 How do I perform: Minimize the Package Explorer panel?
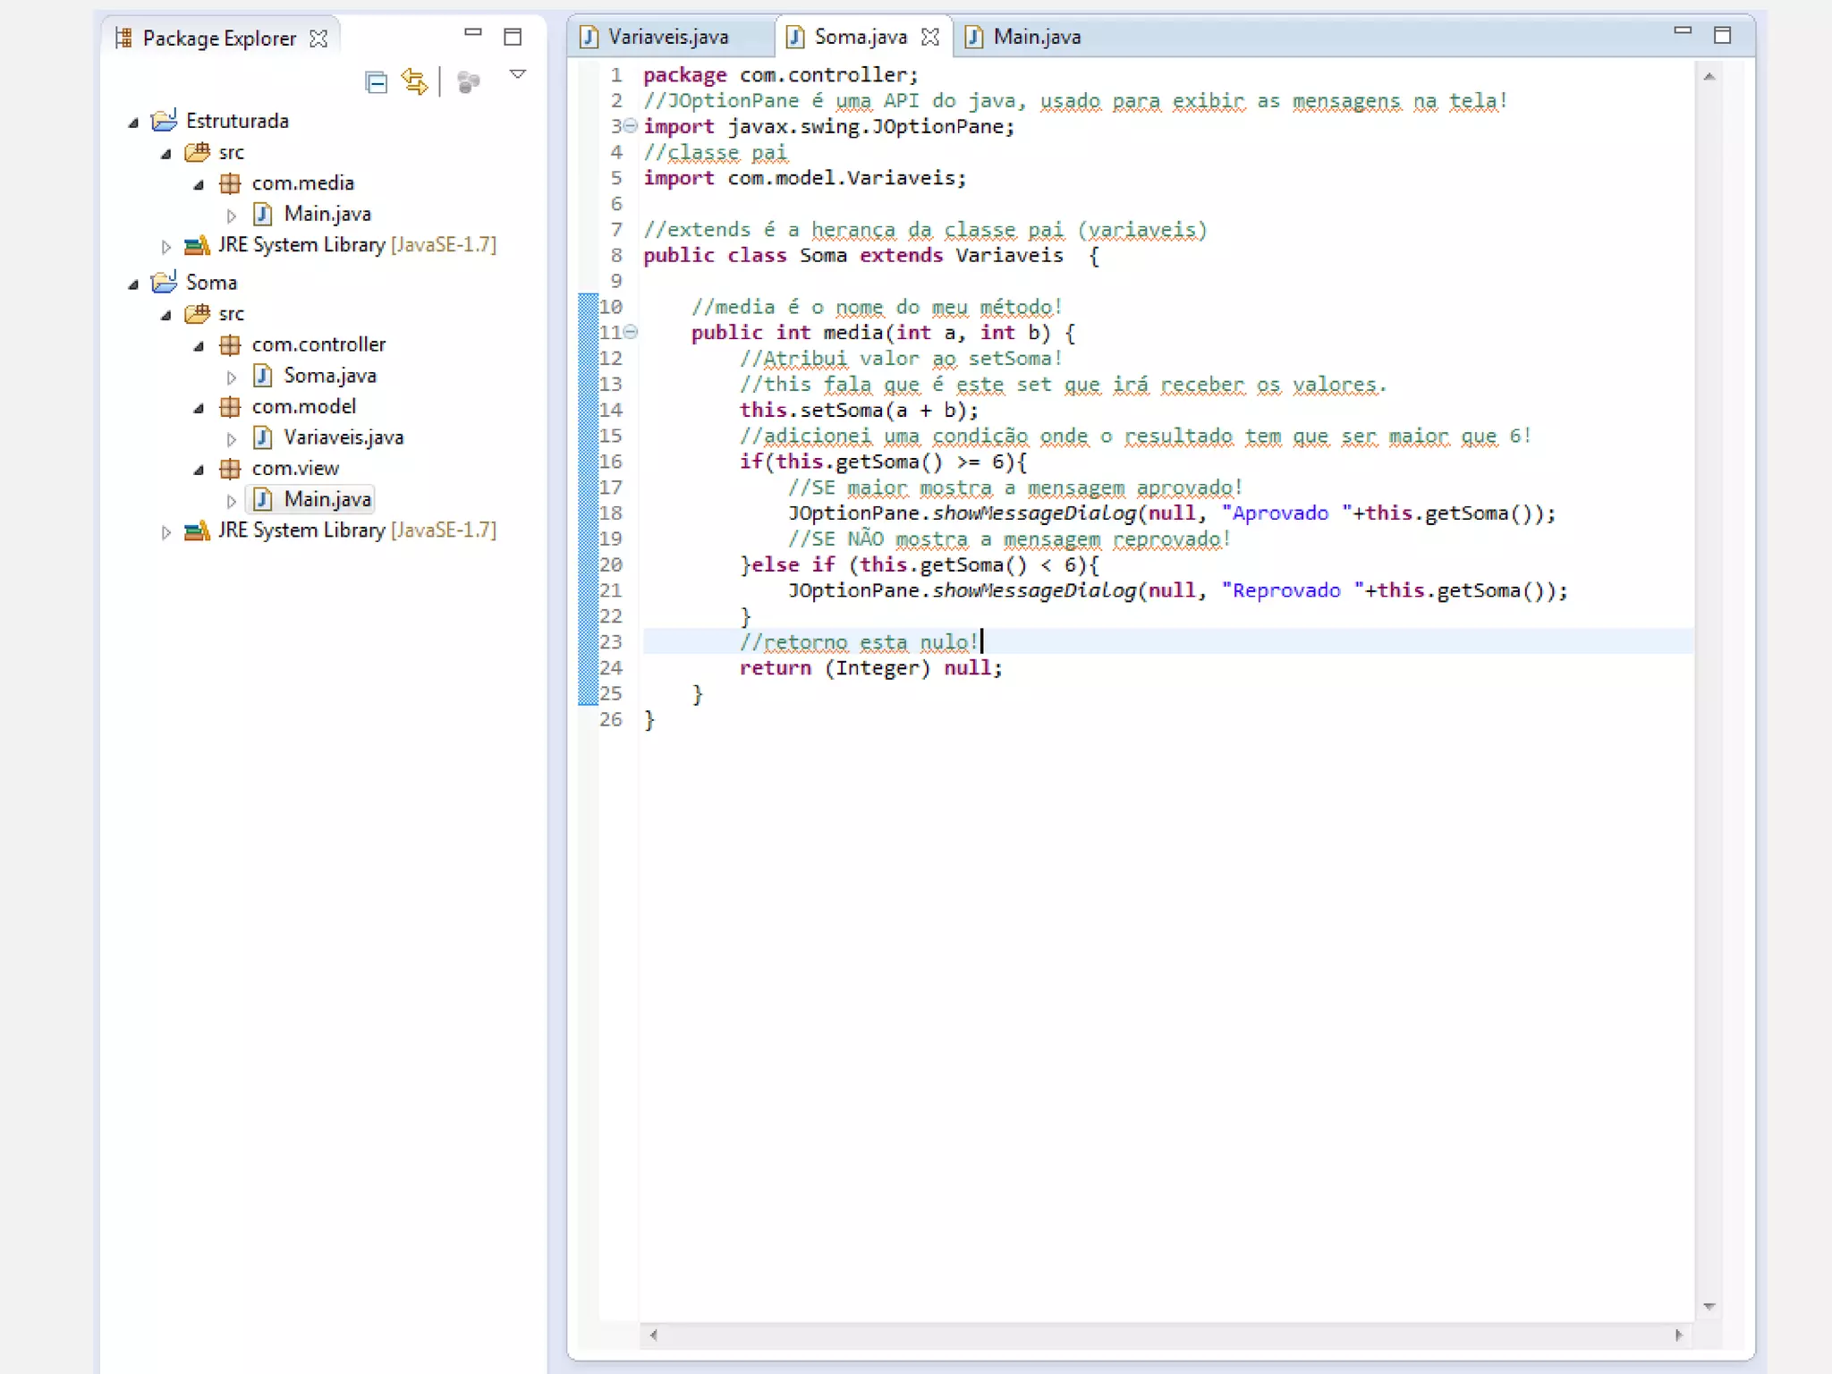[x=473, y=33]
